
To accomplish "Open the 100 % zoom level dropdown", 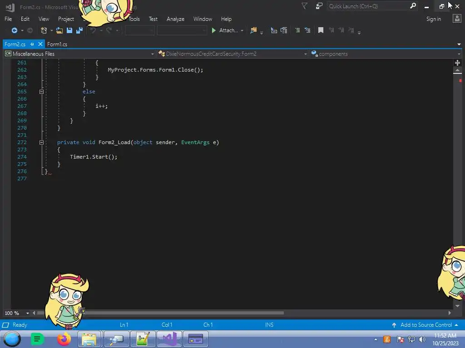I will (x=27, y=313).
